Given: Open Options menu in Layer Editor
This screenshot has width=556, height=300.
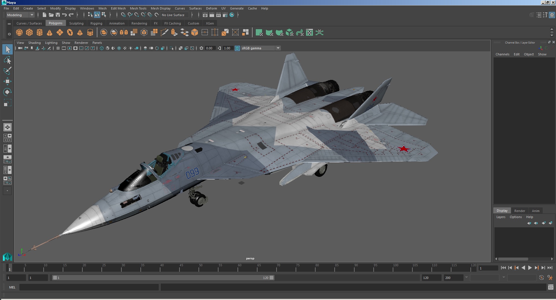Looking at the screenshot, I should [516, 217].
